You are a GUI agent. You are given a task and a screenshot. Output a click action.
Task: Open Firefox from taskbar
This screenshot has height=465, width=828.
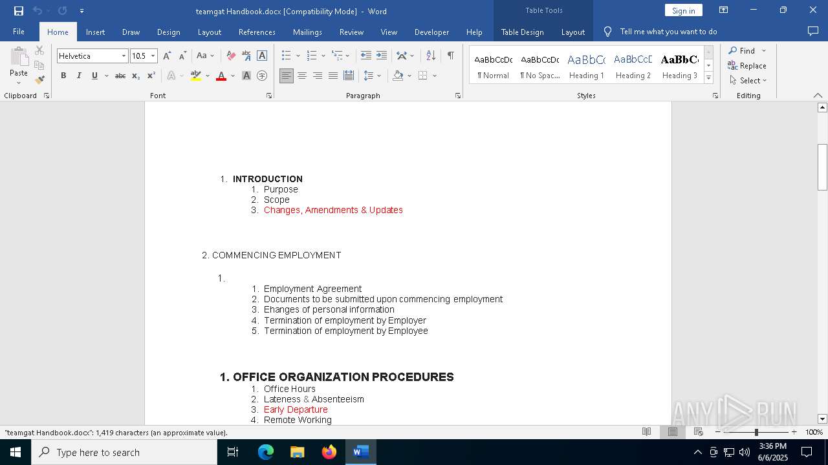[x=329, y=452]
